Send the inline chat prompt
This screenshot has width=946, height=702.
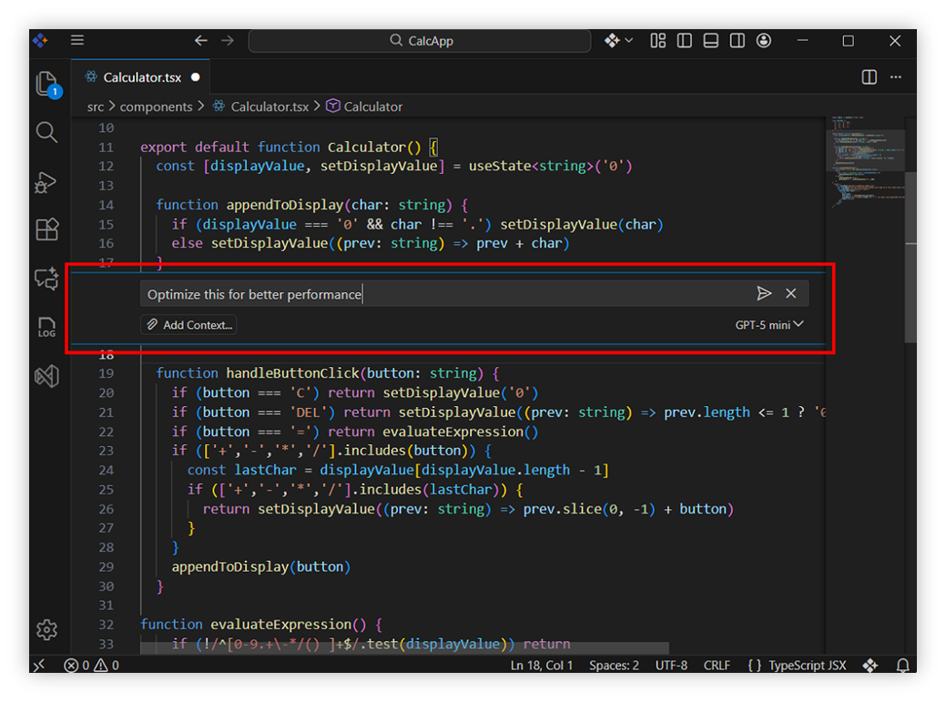pos(764,293)
